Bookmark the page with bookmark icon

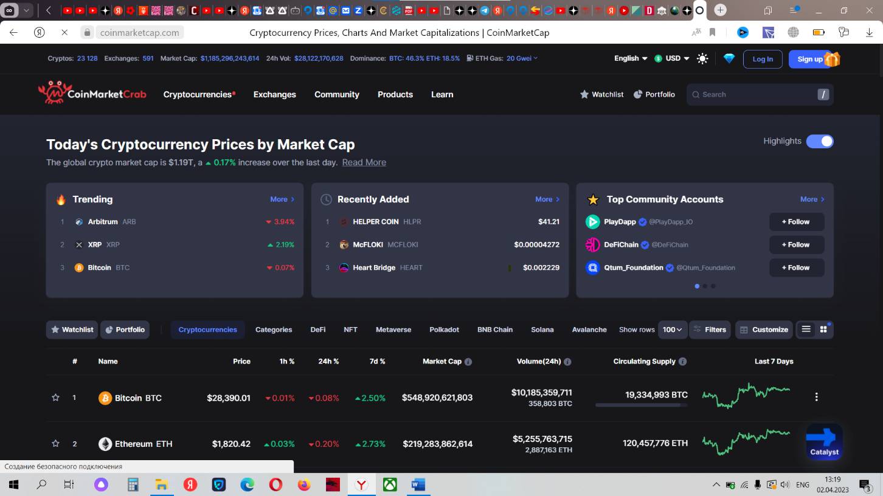pyautogui.click(x=712, y=33)
